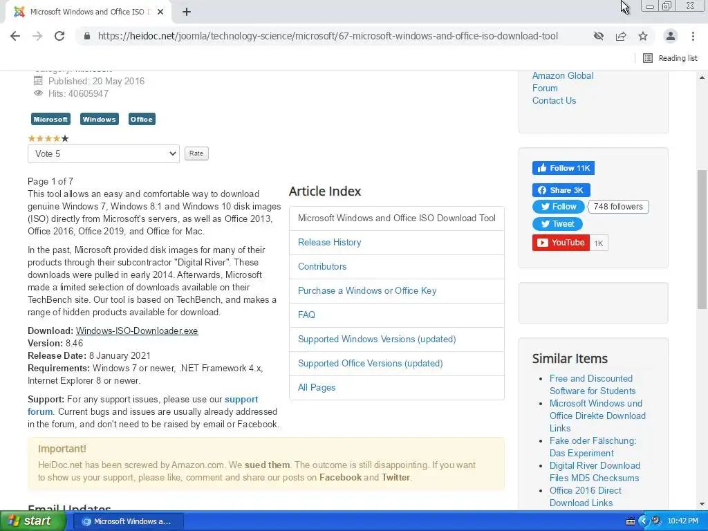Open Office 2016 Direct Download Links

coord(585,496)
